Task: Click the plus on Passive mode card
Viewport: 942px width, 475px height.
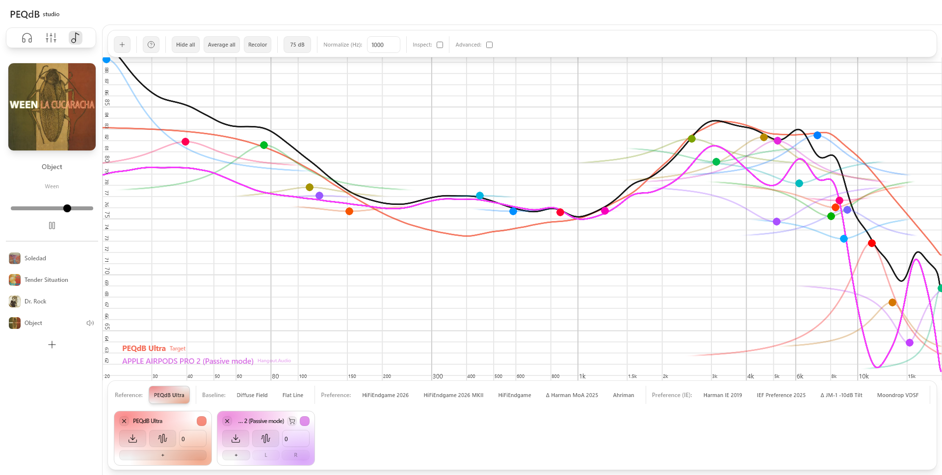Action: 236,455
